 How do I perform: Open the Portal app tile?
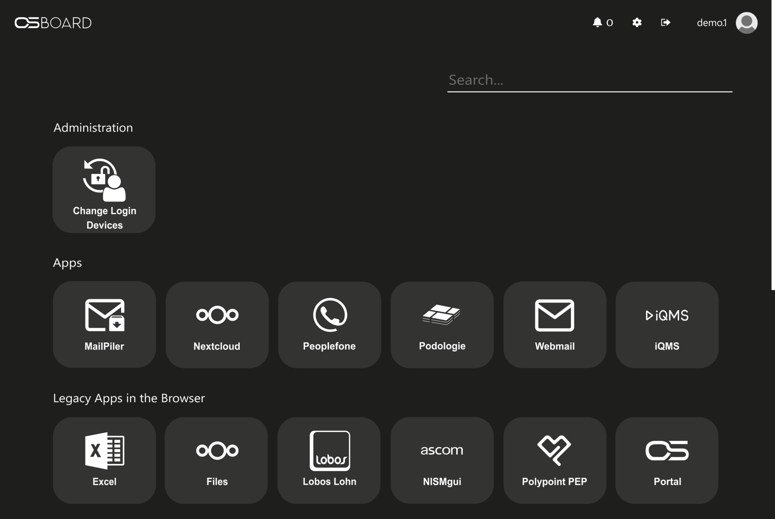coord(667,460)
